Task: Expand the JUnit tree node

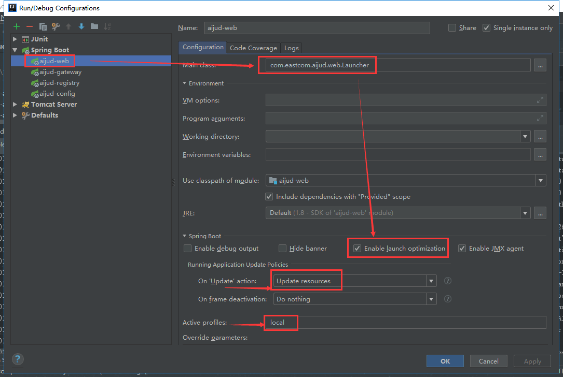Action: pyautogui.click(x=15, y=39)
